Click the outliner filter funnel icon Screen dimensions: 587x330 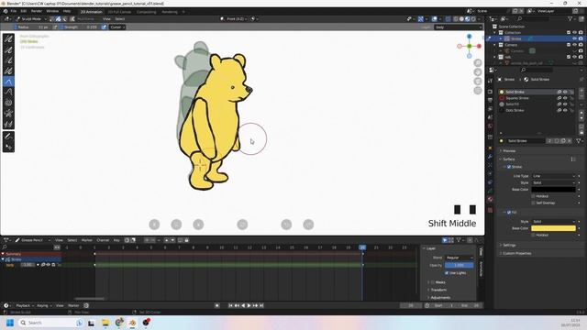point(570,18)
